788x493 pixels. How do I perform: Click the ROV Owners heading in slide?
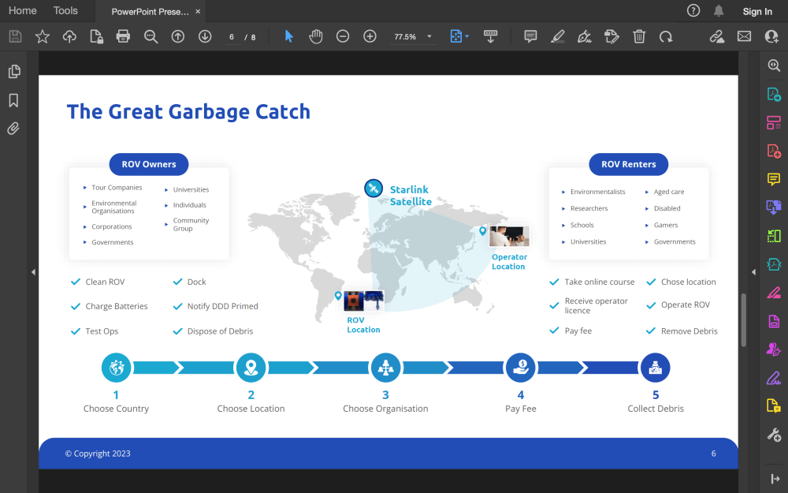(149, 164)
